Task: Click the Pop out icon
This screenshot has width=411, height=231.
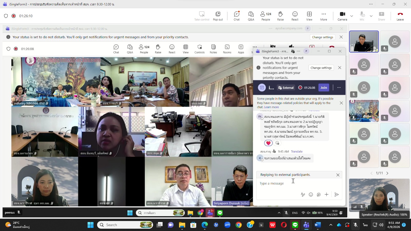Action: [218, 16]
